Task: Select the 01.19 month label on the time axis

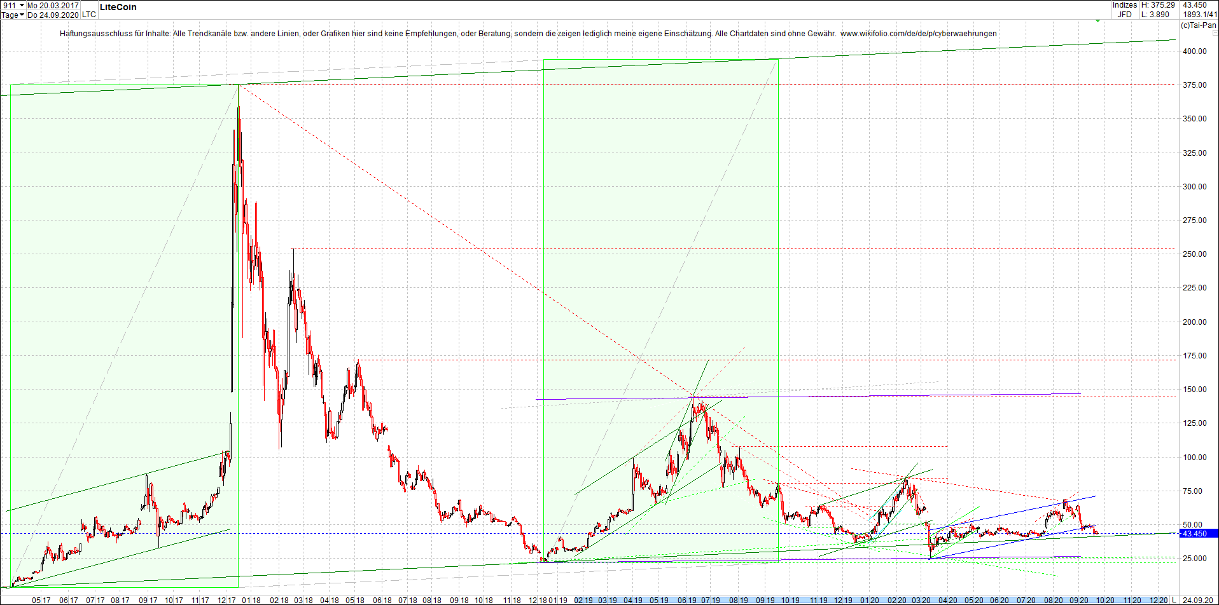Action: click(558, 600)
